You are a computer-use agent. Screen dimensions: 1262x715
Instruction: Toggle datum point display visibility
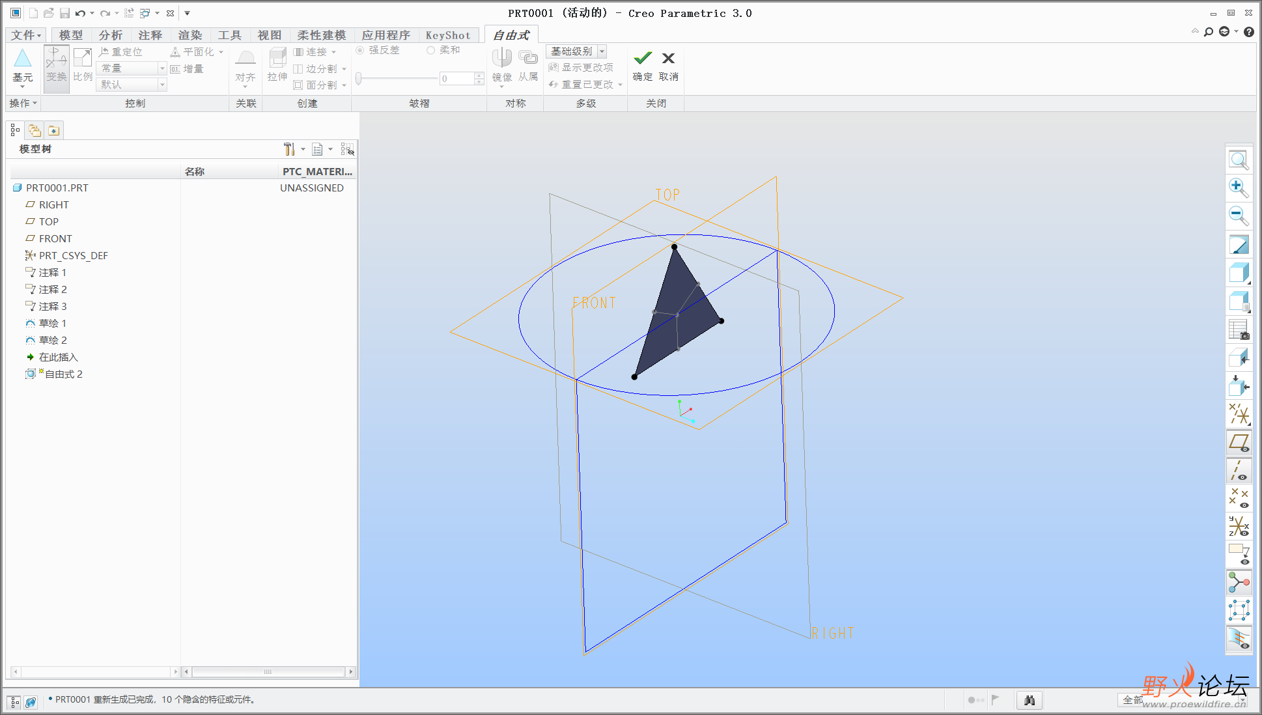pyautogui.click(x=1239, y=498)
